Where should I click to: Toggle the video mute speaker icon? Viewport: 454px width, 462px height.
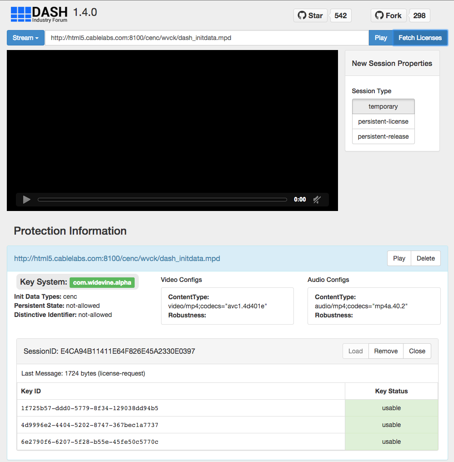click(317, 199)
